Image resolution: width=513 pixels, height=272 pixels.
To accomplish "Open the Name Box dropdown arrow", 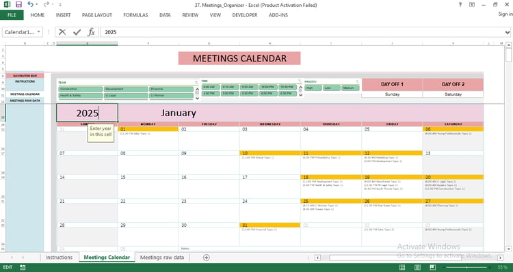I will (38, 32).
